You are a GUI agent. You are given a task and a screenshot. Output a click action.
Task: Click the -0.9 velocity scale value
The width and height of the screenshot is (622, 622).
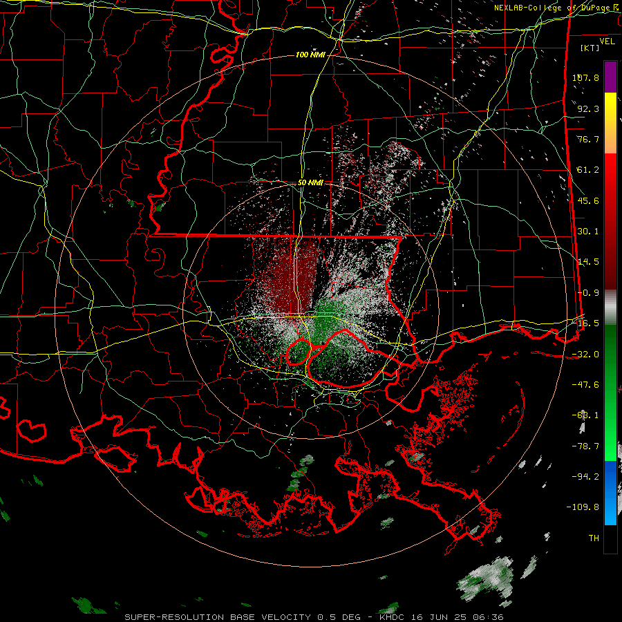tap(588, 293)
